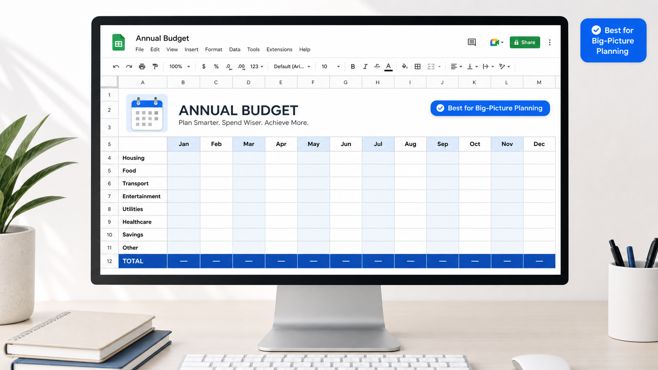Toggle italic formatting
The height and width of the screenshot is (370, 658).
click(x=365, y=66)
